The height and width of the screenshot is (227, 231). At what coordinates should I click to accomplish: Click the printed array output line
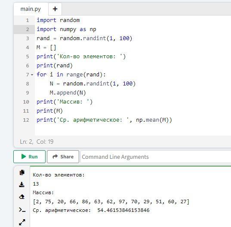[x=111, y=202]
